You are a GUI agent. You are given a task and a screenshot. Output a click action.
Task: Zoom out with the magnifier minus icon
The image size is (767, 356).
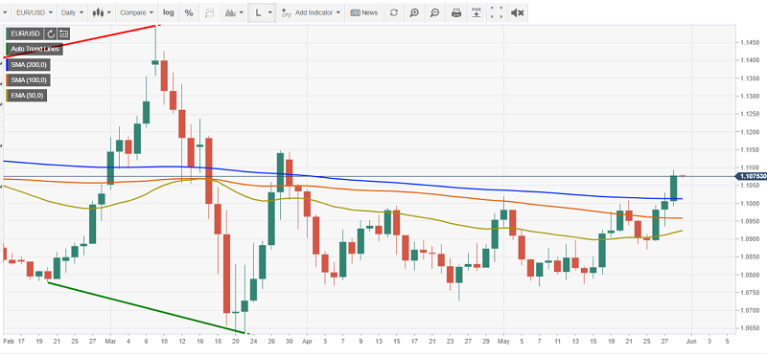(x=435, y=12)
